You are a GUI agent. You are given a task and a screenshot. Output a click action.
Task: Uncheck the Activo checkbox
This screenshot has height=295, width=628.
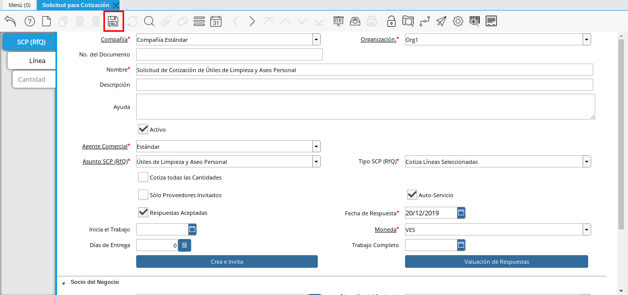pyautogui.click(x=143, y=130)
